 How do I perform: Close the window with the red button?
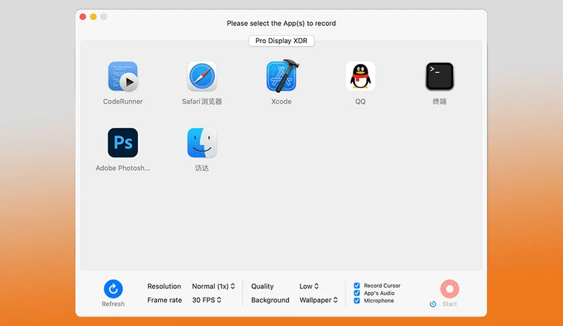83,17
